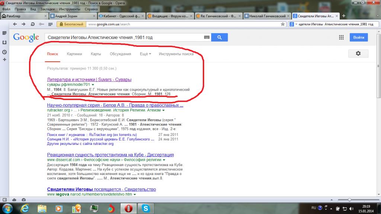Open the Google apps grid
Image resolution: width=381 pixels, height=214 pixels.
pyautogui.click(x=341, y=38)
